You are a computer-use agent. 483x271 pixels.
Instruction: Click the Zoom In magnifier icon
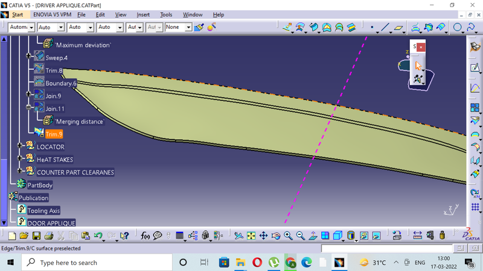[288, 235]
